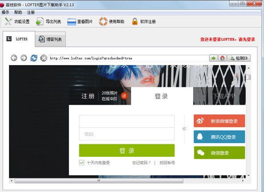
Task: Click the 20张照片 在线冲印 promo text
Action: pos(109,96)
